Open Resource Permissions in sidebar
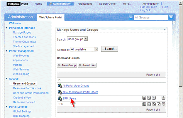The image size is (183, 118). tap(27, 88)
